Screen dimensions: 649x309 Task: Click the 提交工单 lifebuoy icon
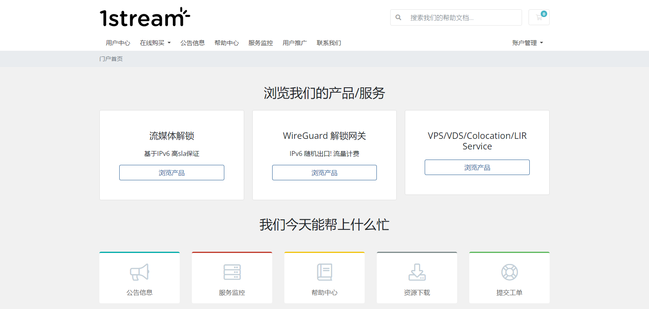[x=509, y=272]
